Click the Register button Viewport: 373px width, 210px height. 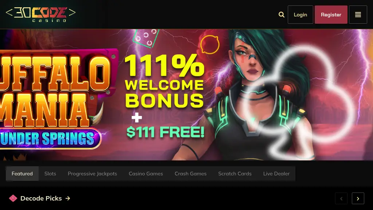331,15
